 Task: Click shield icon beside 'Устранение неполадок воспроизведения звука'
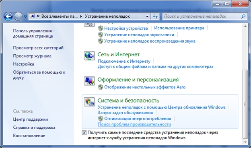(x=101, y=41)
